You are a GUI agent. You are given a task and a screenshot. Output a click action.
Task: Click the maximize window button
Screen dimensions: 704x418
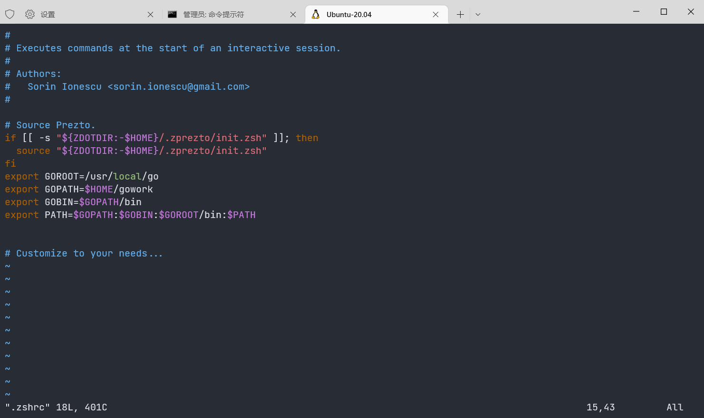click(x=664, y=11)
